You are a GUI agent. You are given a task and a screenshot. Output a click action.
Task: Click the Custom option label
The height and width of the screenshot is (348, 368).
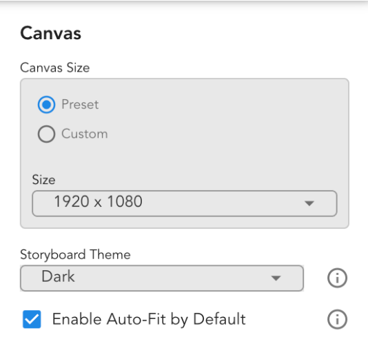85,134
